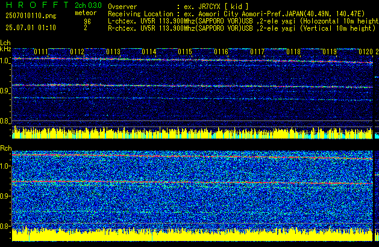Click the filename 2507010110.png
This screenshot has height=247, width=379.
click(31, 16)
